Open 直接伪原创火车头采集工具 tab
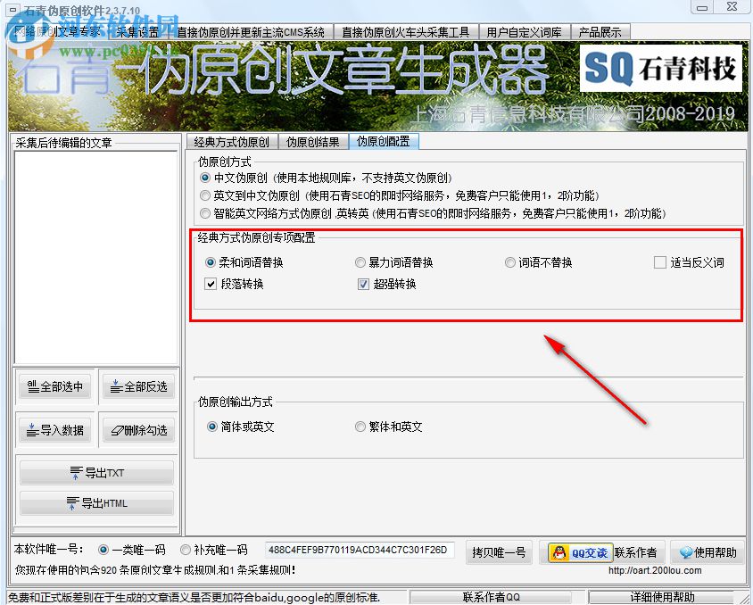753x605 pixels. (406, 32)
